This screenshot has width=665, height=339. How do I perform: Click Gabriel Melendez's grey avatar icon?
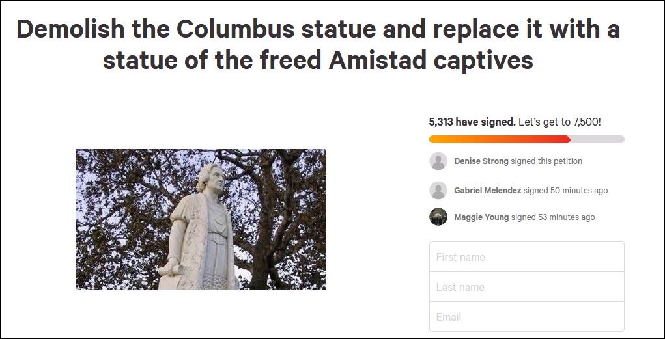click(438, 190)
